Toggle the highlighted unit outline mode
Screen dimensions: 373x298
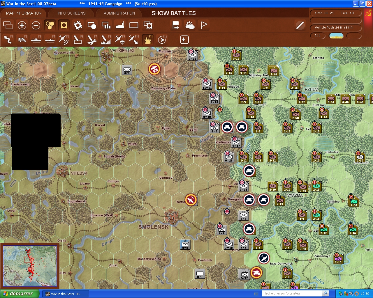pyautogui.click(x=64, y=25)
